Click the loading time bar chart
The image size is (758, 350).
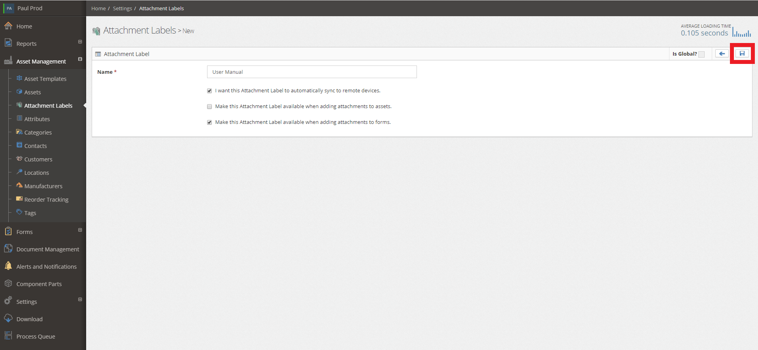coord(742,32)
